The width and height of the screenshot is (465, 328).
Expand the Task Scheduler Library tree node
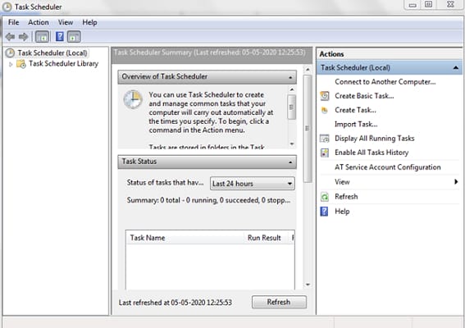tap(11, 64)
